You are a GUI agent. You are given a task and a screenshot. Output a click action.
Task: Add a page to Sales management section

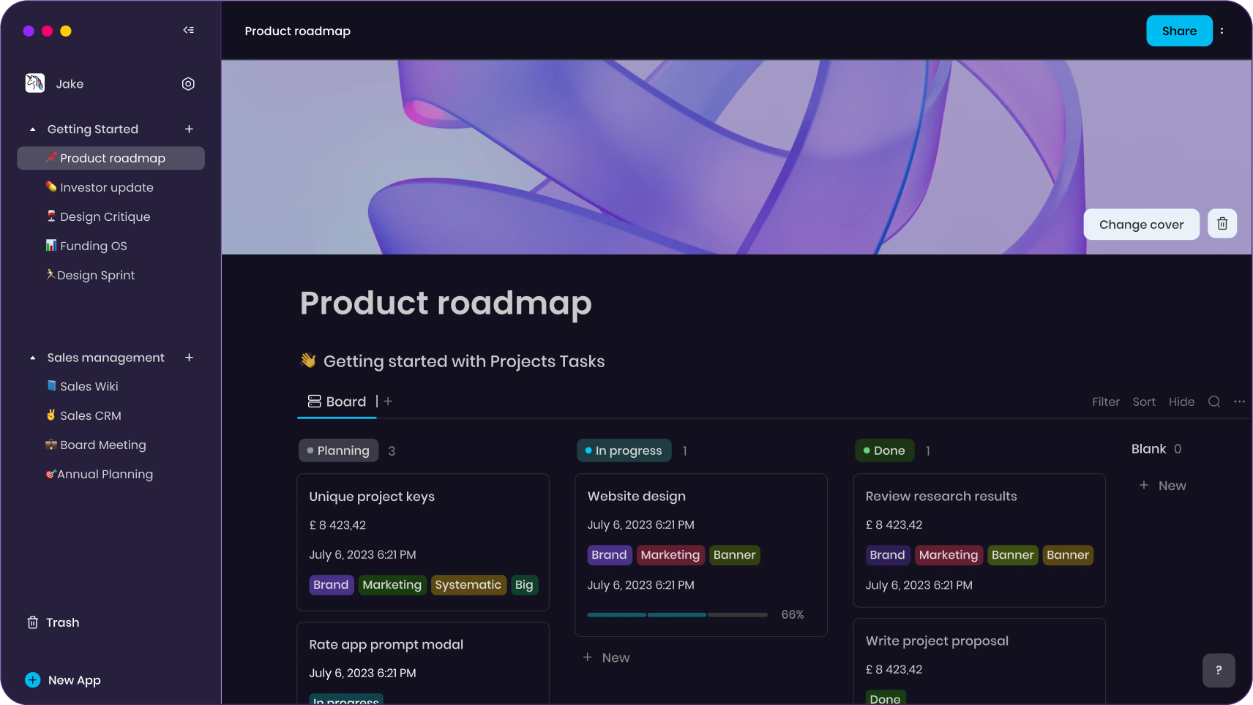click(189, 358)
